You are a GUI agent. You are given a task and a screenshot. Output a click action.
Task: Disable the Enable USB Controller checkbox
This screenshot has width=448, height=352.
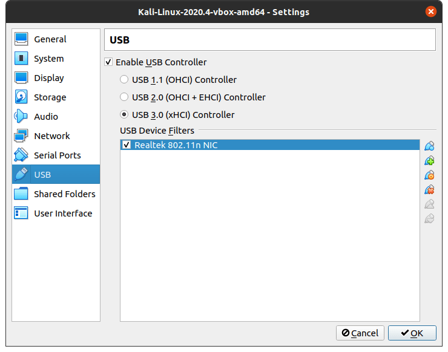[x=108, y=62]
